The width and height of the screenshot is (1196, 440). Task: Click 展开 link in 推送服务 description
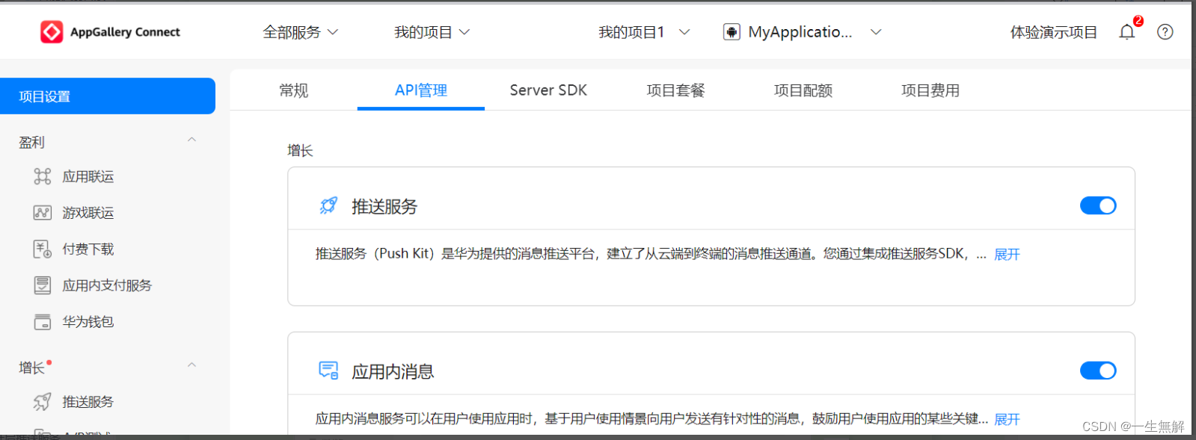[1007, 254]
